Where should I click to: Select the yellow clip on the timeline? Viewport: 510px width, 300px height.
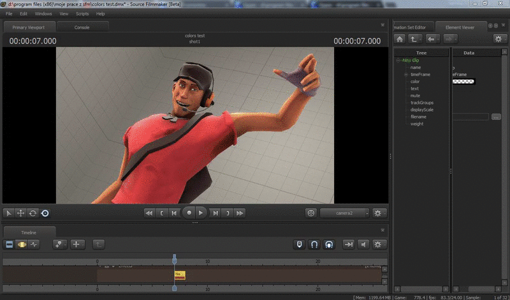tap(180, 274)
